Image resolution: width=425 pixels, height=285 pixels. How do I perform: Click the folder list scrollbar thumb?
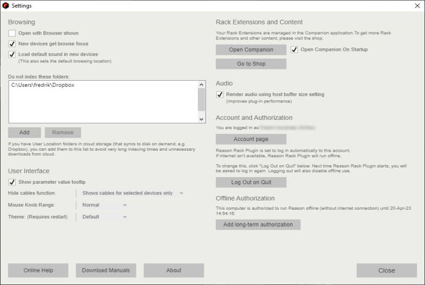(202, 100)
